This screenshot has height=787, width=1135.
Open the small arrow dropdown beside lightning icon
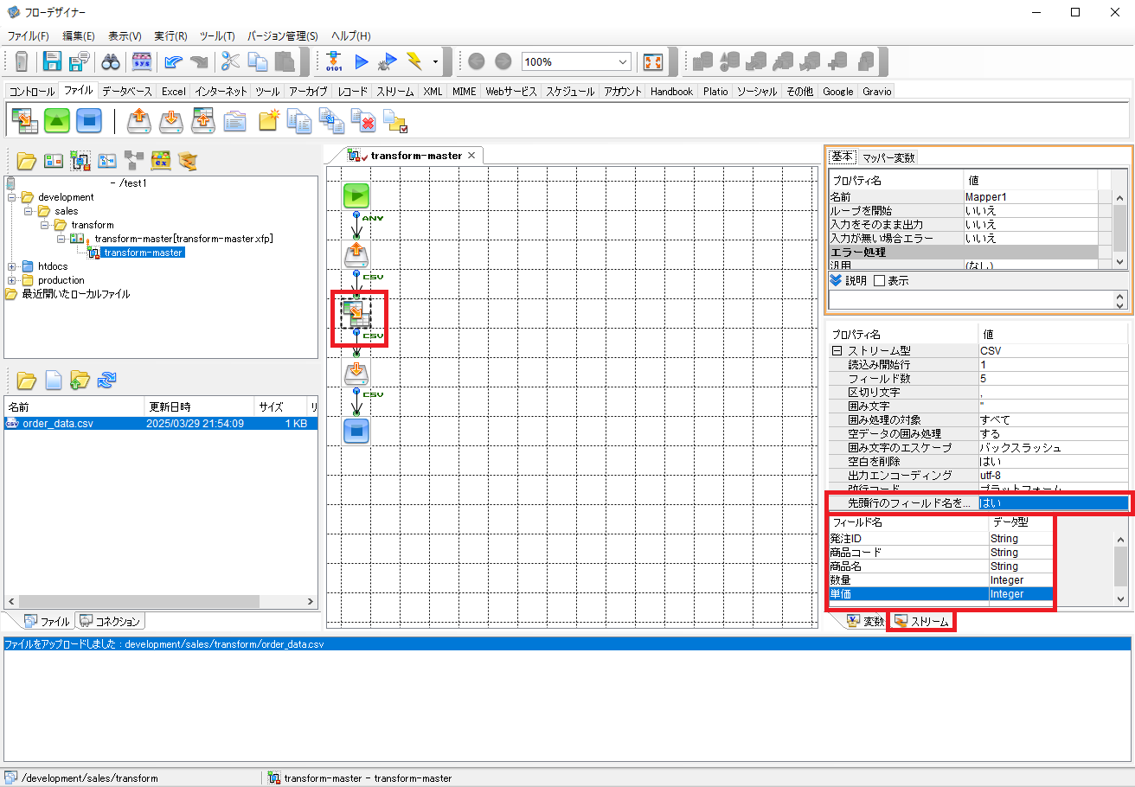click(435, 62)
